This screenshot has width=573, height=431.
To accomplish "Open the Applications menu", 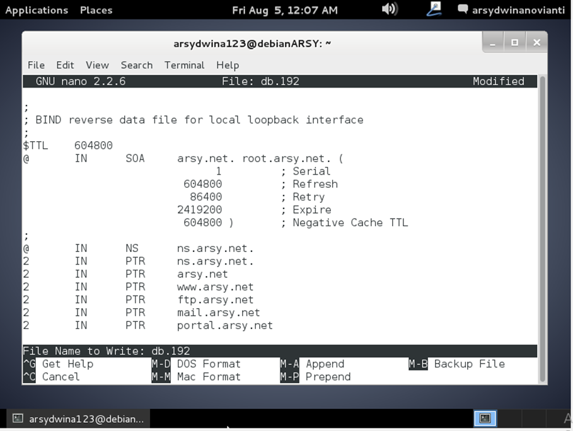I will pos(37,10).
